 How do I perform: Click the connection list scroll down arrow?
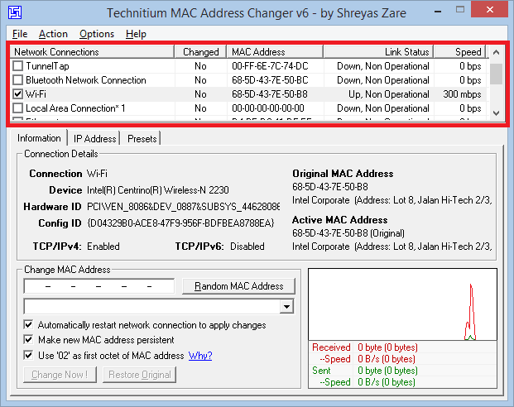(497, 113)
